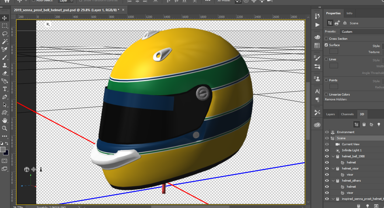Hide the Infinite Light 1 item
This screenshot has width=384, height=208.
(327, 150)
